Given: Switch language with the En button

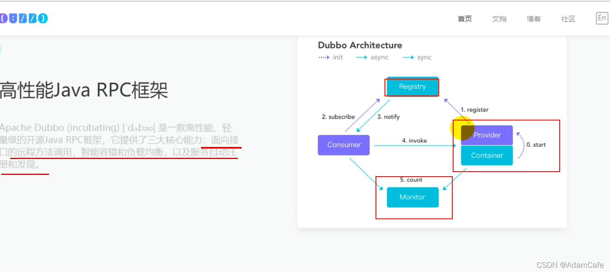Looking at the screenshot, I should [602, 18].
